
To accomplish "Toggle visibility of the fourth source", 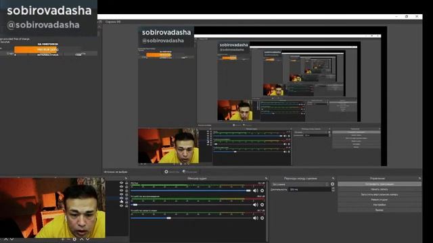I will point(121,194).
